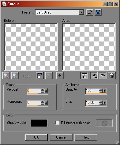Open the black Shadow color swatch
Viewport: 120px width, 145px height.
pyautogui.click(x=39, y=123)
